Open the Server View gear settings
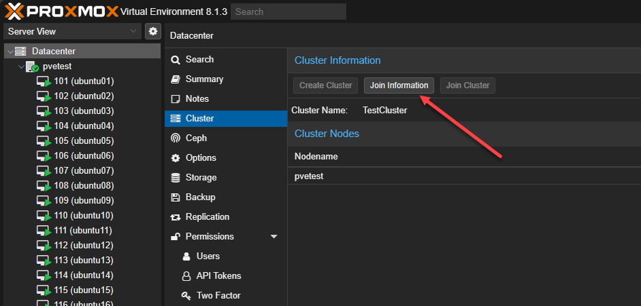641x306 pixels. click(153, 31)
